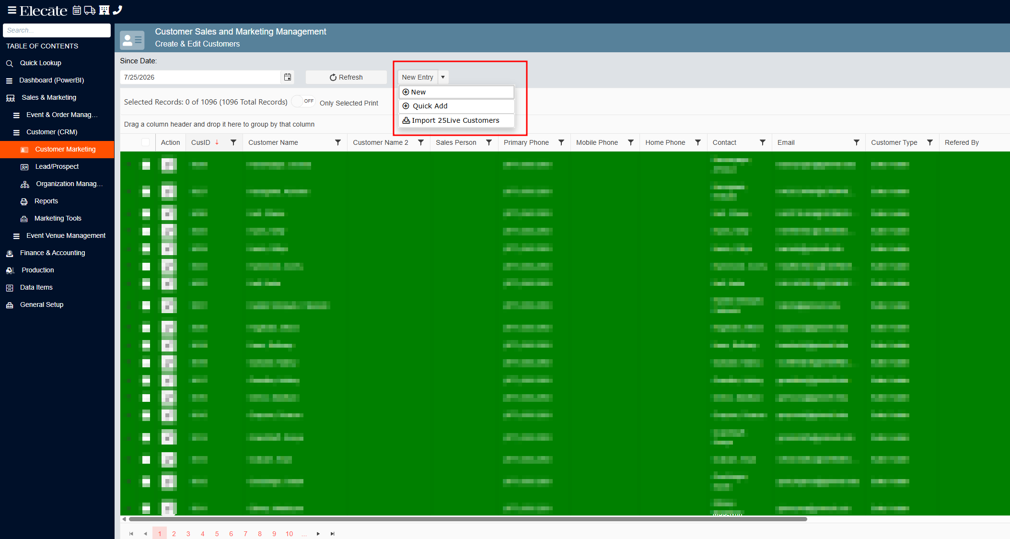Click the calendar icon in top bar

(77, 10)
